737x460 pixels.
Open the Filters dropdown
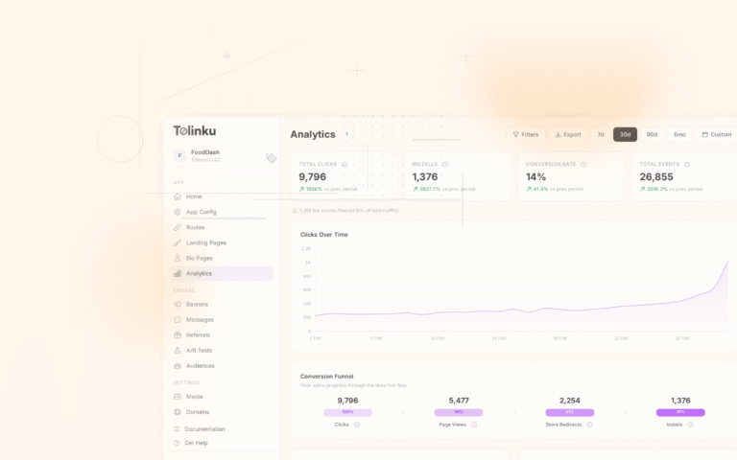pos(526,135)
